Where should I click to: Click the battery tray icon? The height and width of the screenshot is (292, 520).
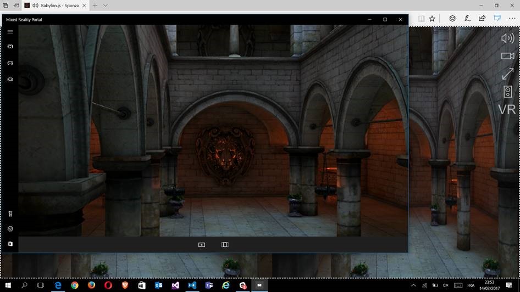(x=435, y=285)
